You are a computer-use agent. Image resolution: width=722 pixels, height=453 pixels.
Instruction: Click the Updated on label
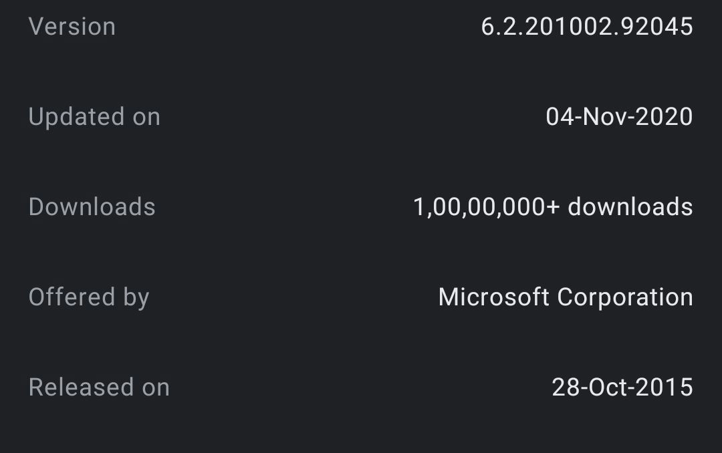94,117
